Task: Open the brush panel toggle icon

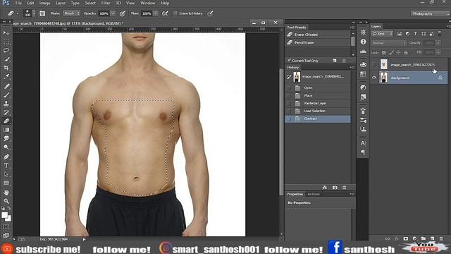Action: pos(42,13)
